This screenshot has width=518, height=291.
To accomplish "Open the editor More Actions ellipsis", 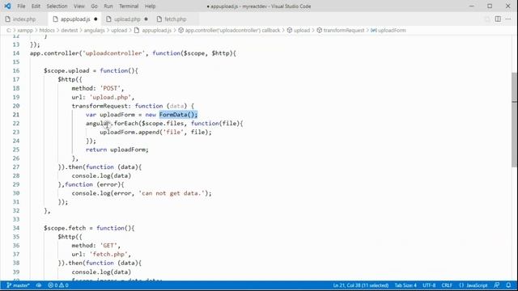I will (x=508, y=19).
